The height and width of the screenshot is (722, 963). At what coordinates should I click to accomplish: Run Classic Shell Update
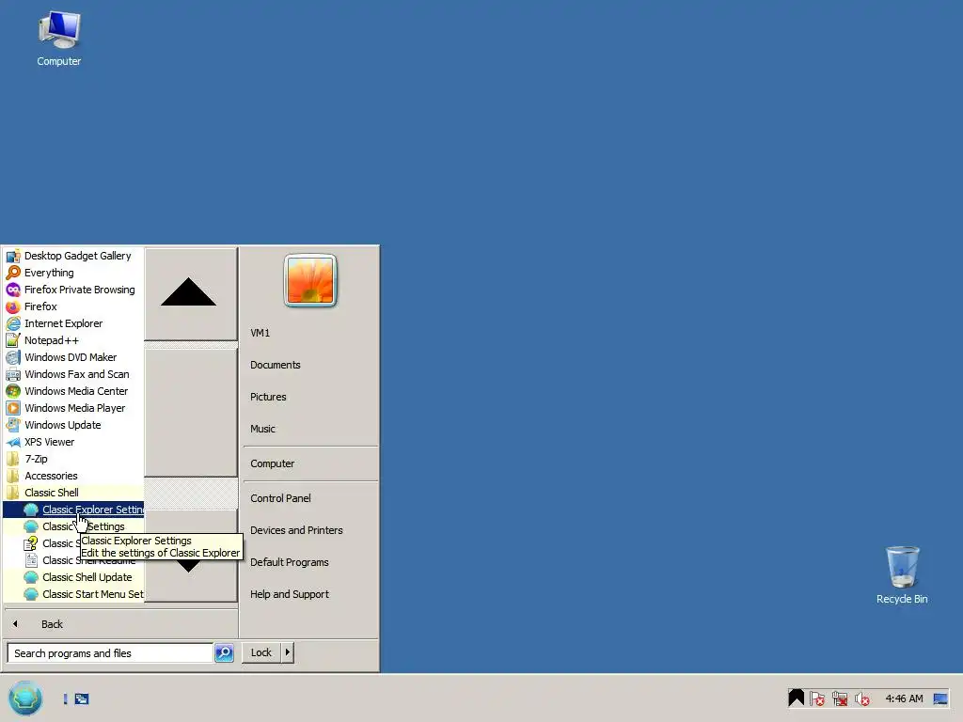[73, 577]
